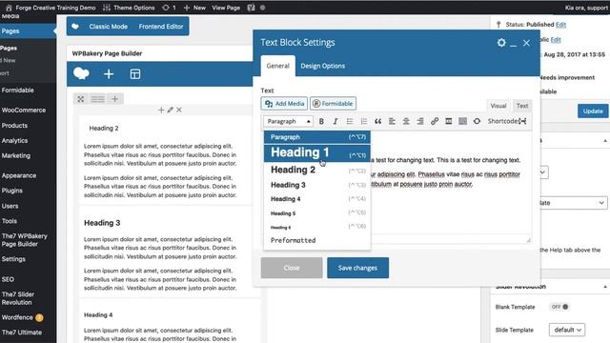Screen dimensions: 610x343
Task: Insert a numbered list
Action: tap(363, 121)
